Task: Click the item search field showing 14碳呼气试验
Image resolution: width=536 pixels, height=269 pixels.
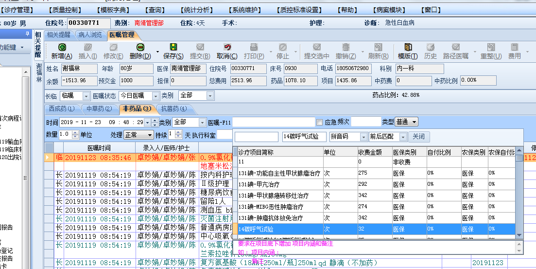Action: pos(304,137)
